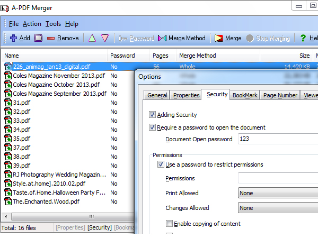
Task: Switch to the Page Number tab
Action: tap(280, 95)
